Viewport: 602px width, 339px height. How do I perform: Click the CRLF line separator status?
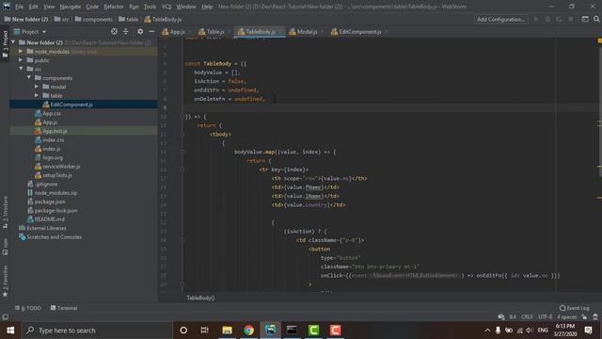click(527, 317)
